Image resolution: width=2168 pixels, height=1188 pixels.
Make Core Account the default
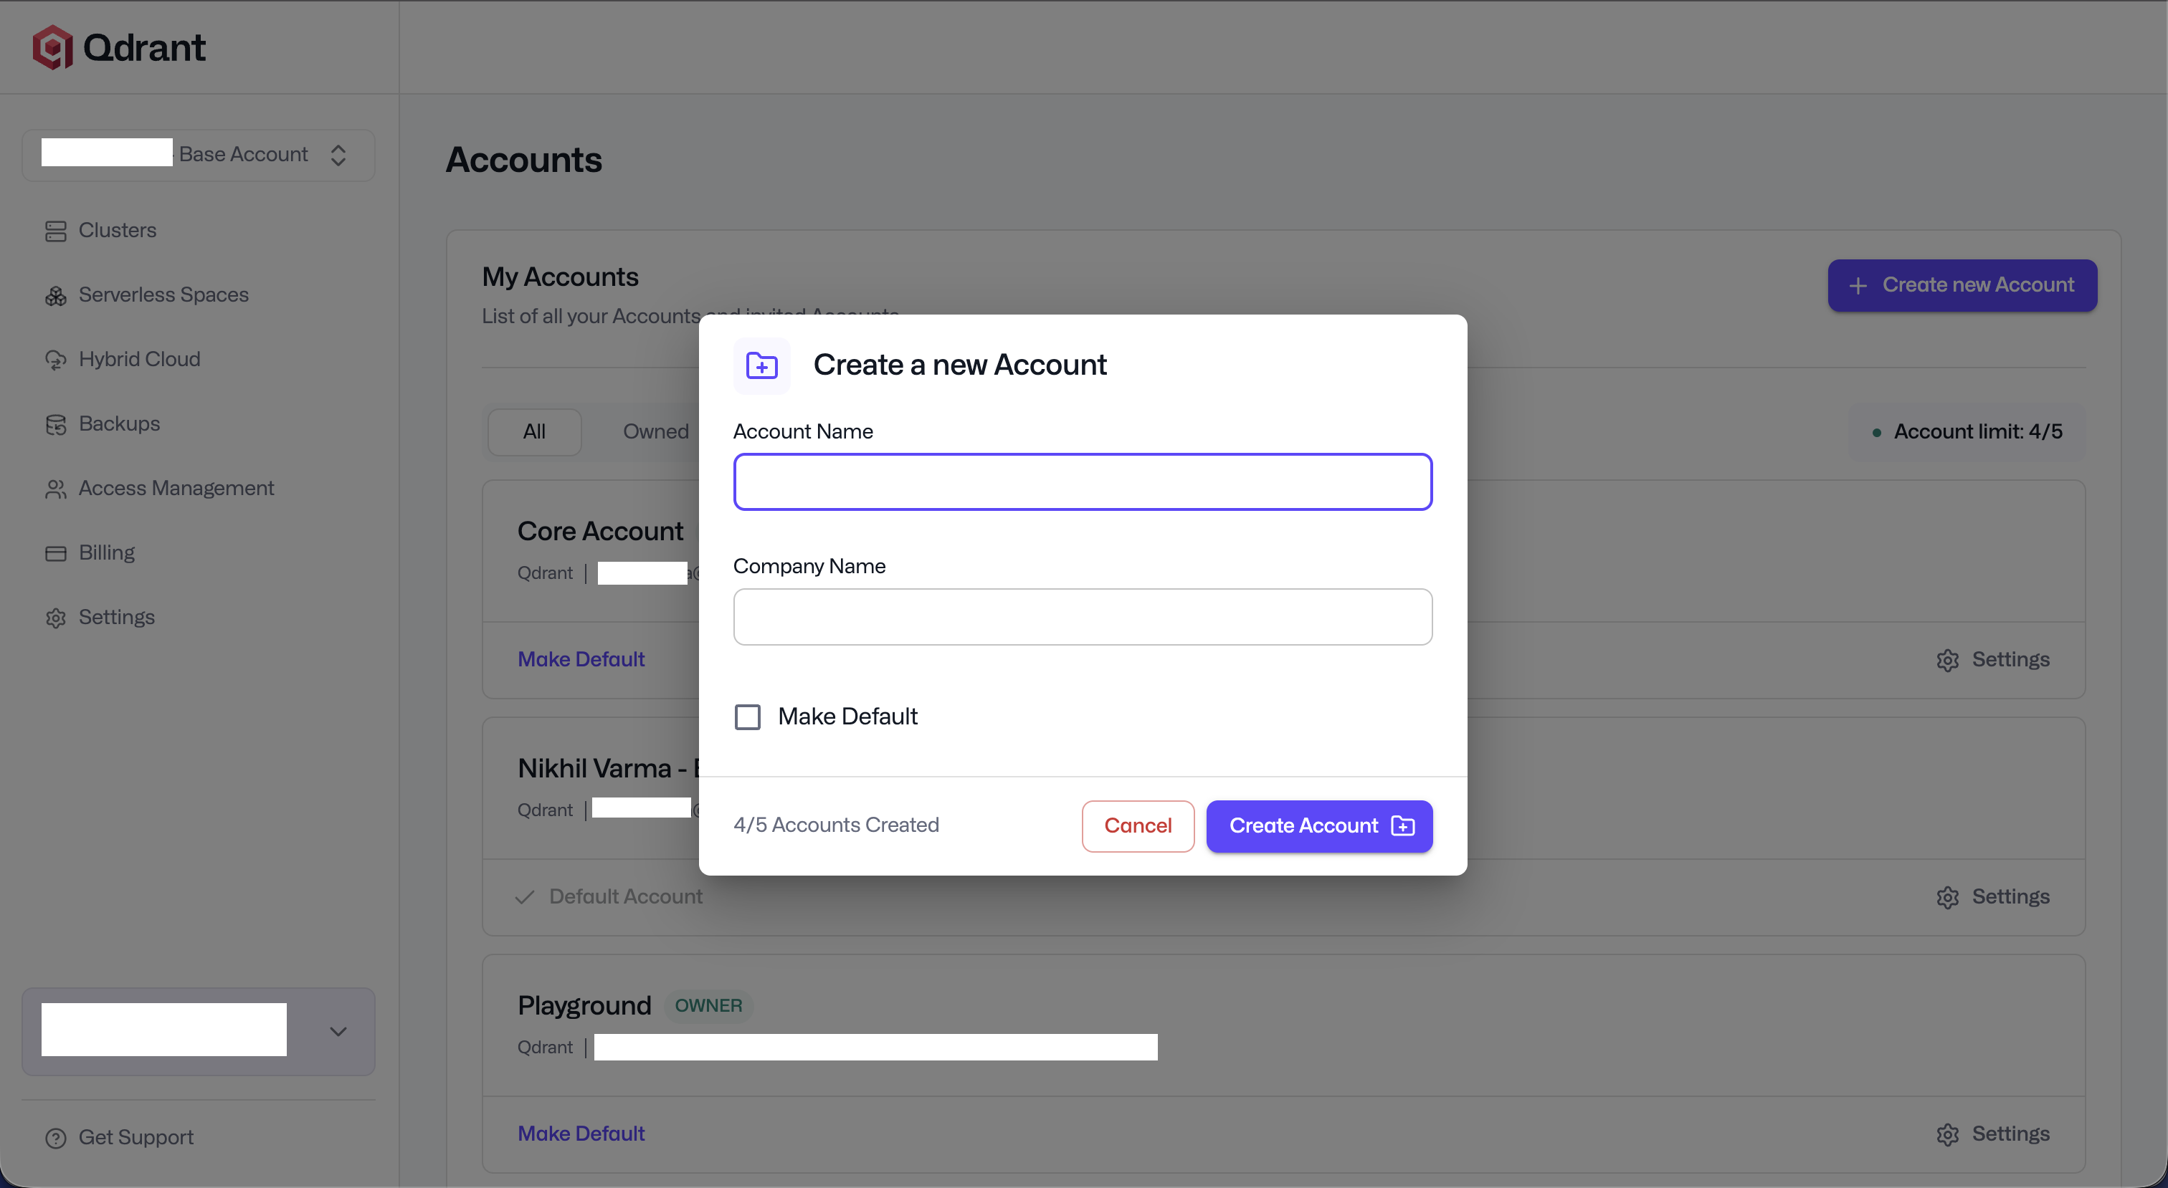(x=581, y=660)
